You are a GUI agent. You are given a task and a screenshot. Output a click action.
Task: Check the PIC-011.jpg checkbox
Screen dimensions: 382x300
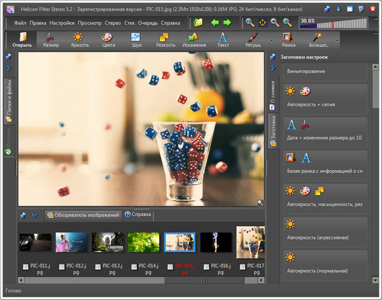pos(25,266)
